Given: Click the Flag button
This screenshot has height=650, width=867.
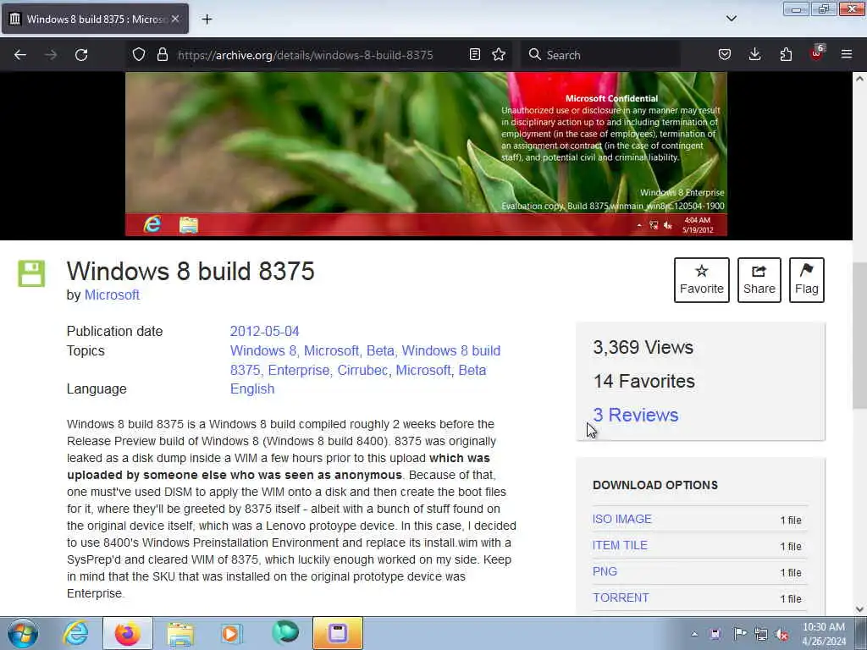Looking at the screenshot, I should [806, 279].
